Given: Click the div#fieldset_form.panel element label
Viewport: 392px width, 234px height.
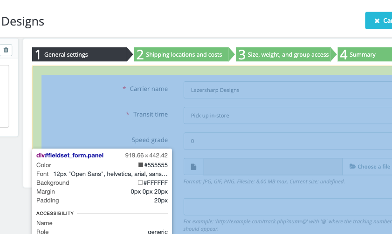Looking at the screenshot, I should [x=70, y=156].
